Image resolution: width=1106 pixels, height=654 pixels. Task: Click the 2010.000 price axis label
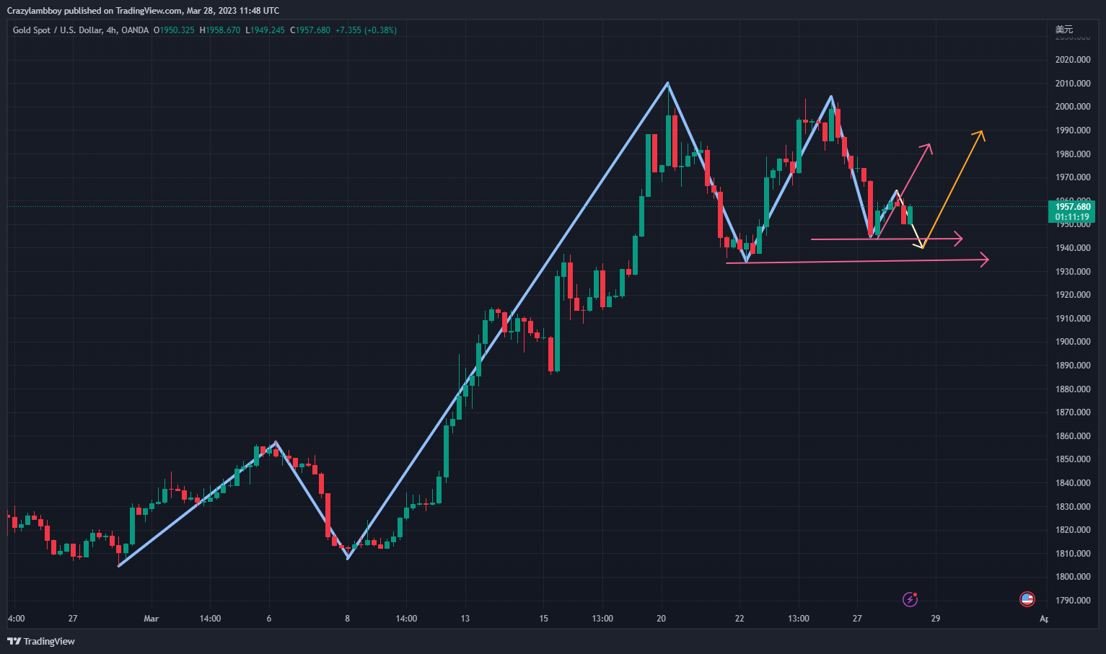tap(1073, 84)
